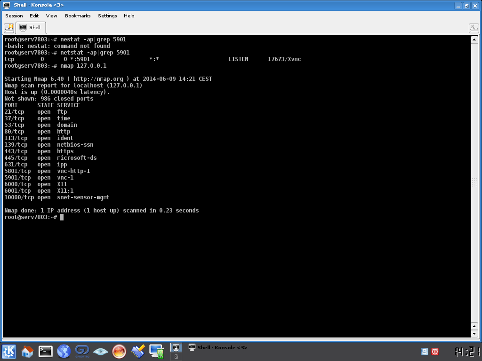
Task: Open the monitor with green card icon
Action: pos(156,351)
